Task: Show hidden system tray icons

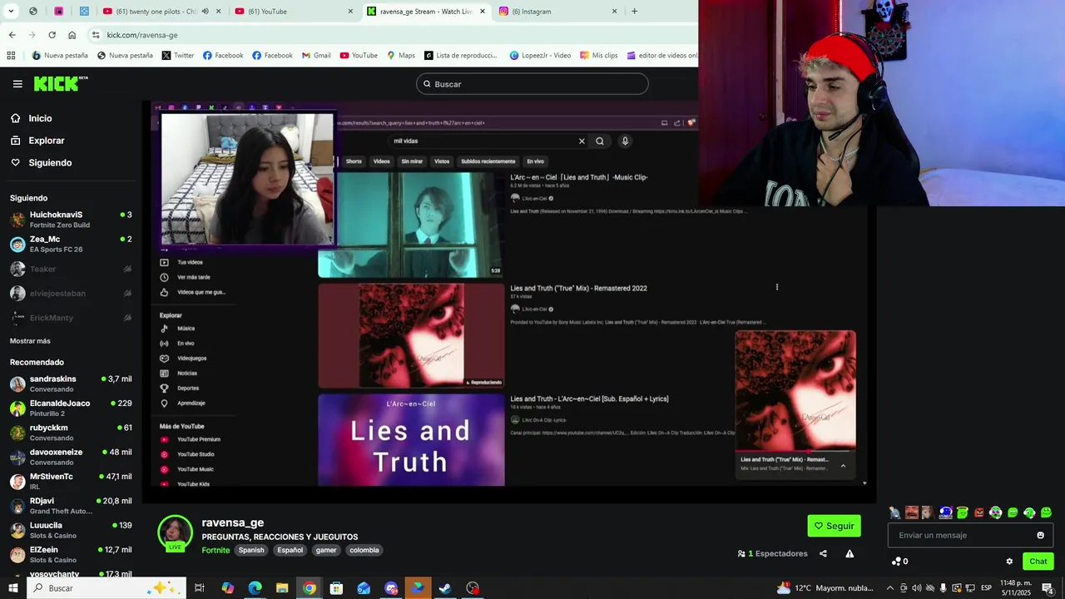Action: tap(889, 588)
